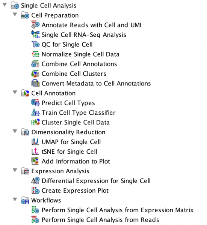Click the Normalize Single Cell Data icon
Viewport: 207px width, 225px height.
(35, 54)
